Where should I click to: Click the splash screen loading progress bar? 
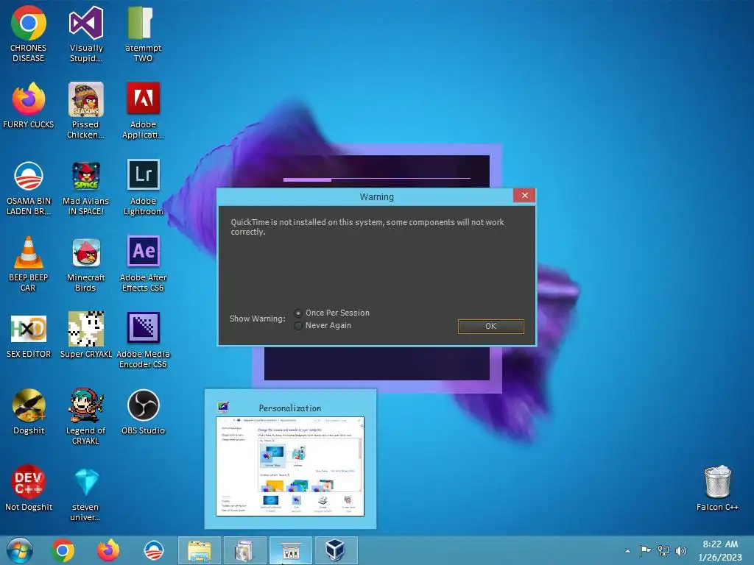(376, 180)
